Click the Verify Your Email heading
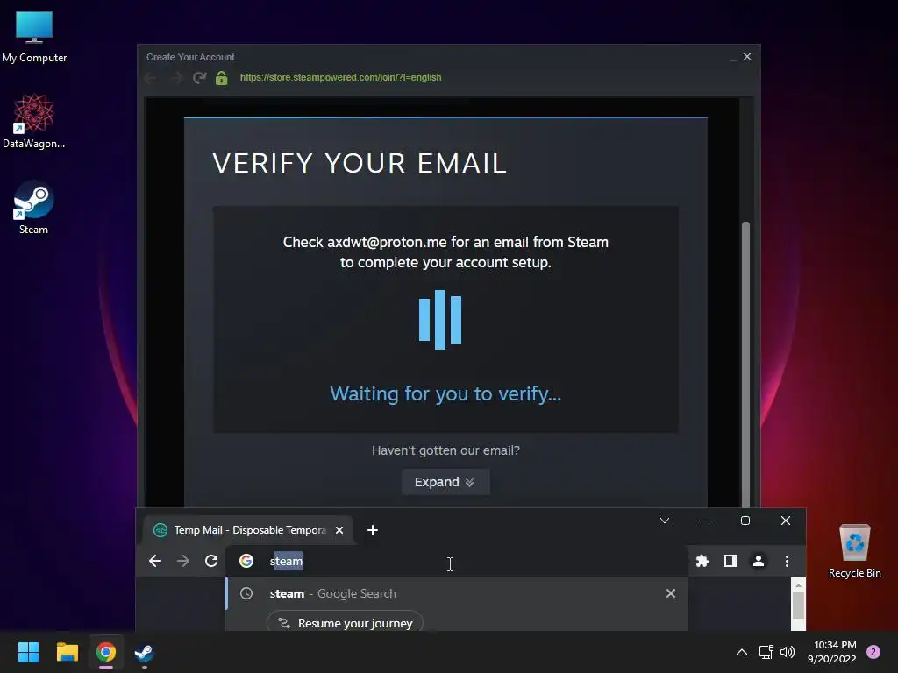 [360, 163]
